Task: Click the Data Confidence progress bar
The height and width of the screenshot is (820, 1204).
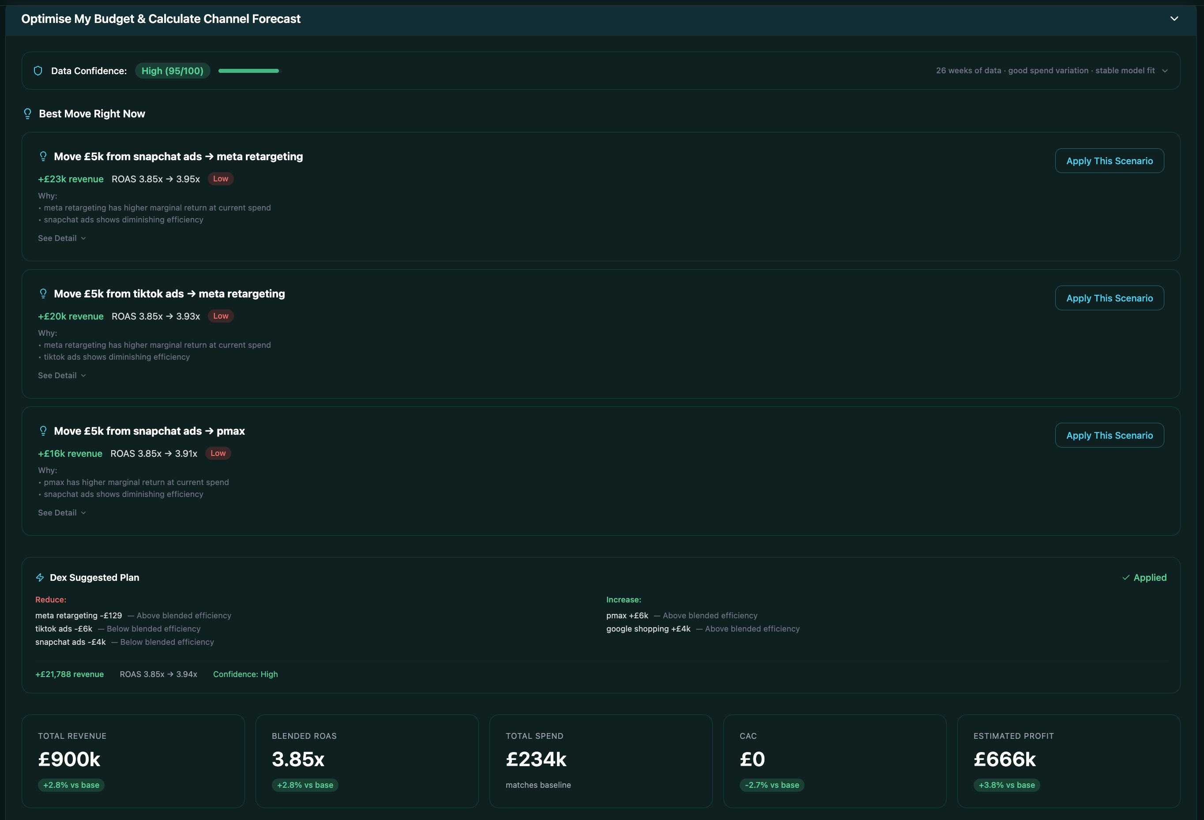Action: coord(248,71)
